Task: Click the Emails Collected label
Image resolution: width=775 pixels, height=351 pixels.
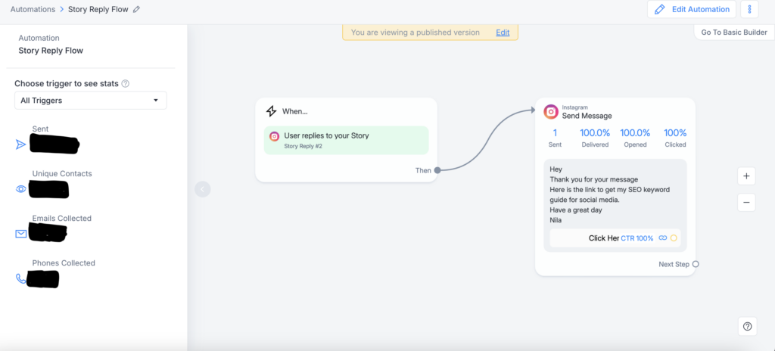Action: (x=62, y=218)
